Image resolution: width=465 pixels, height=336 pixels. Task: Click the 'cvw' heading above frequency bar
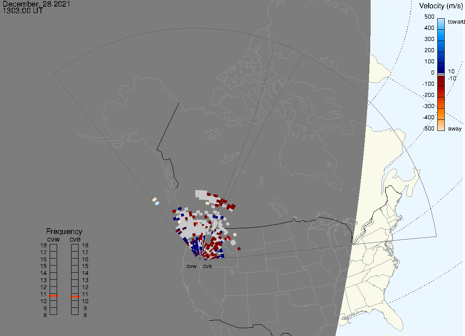tap(53, 239)
